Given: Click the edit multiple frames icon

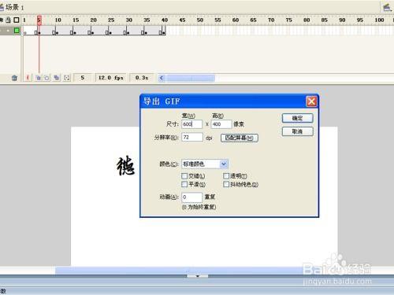Looking at the screenshot, I should [x=57, y=78].
